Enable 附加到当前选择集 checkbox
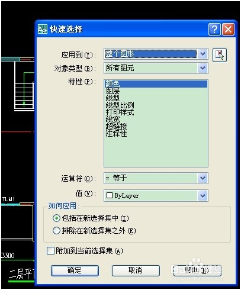 [50, 251]
